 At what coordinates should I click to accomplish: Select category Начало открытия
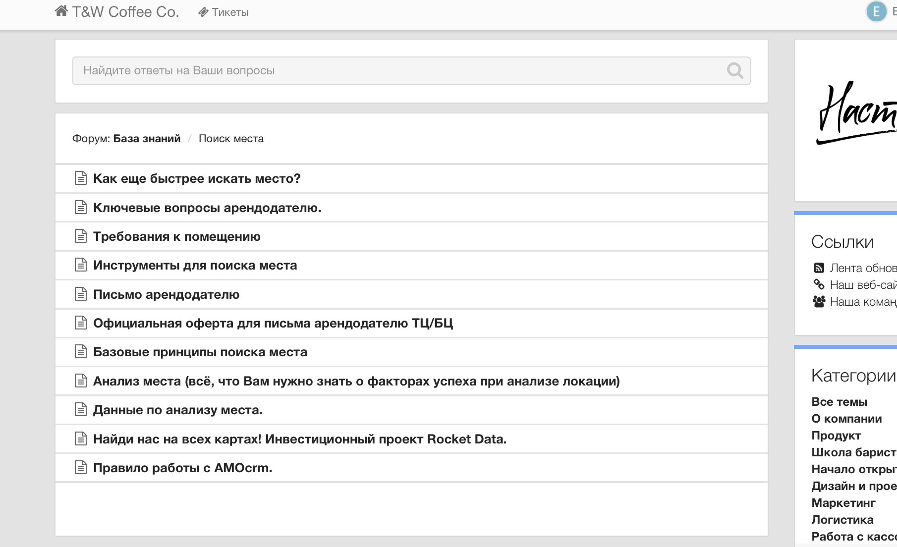point(854,469)
